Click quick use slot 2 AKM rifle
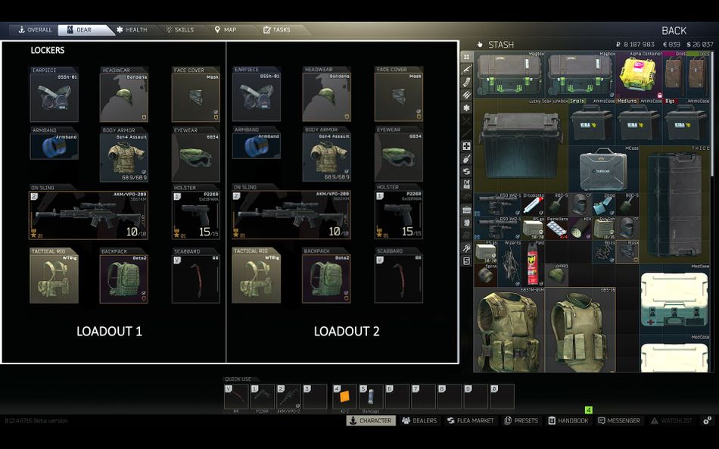This screenshot has height=449, width=719. 288,397
